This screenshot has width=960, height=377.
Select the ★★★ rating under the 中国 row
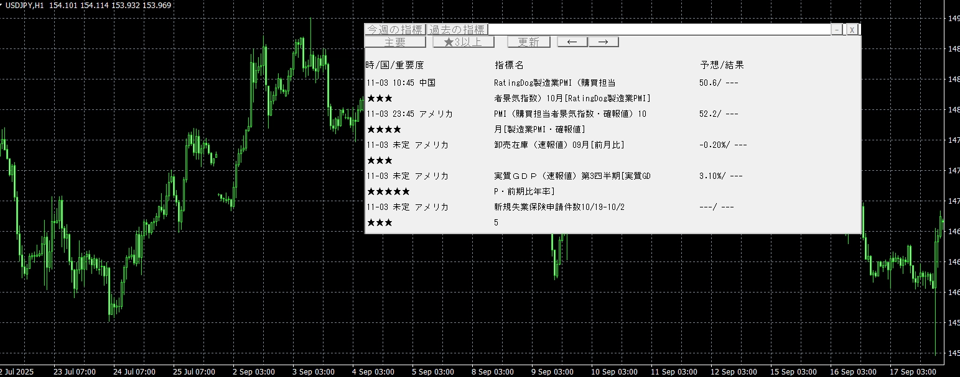380,98
